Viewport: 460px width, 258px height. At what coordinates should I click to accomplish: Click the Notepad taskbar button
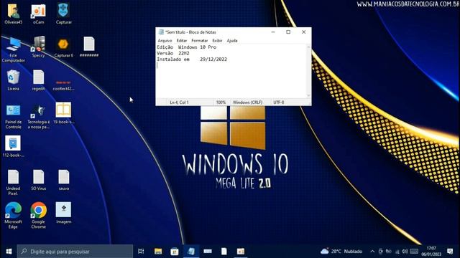coord(191,252)
